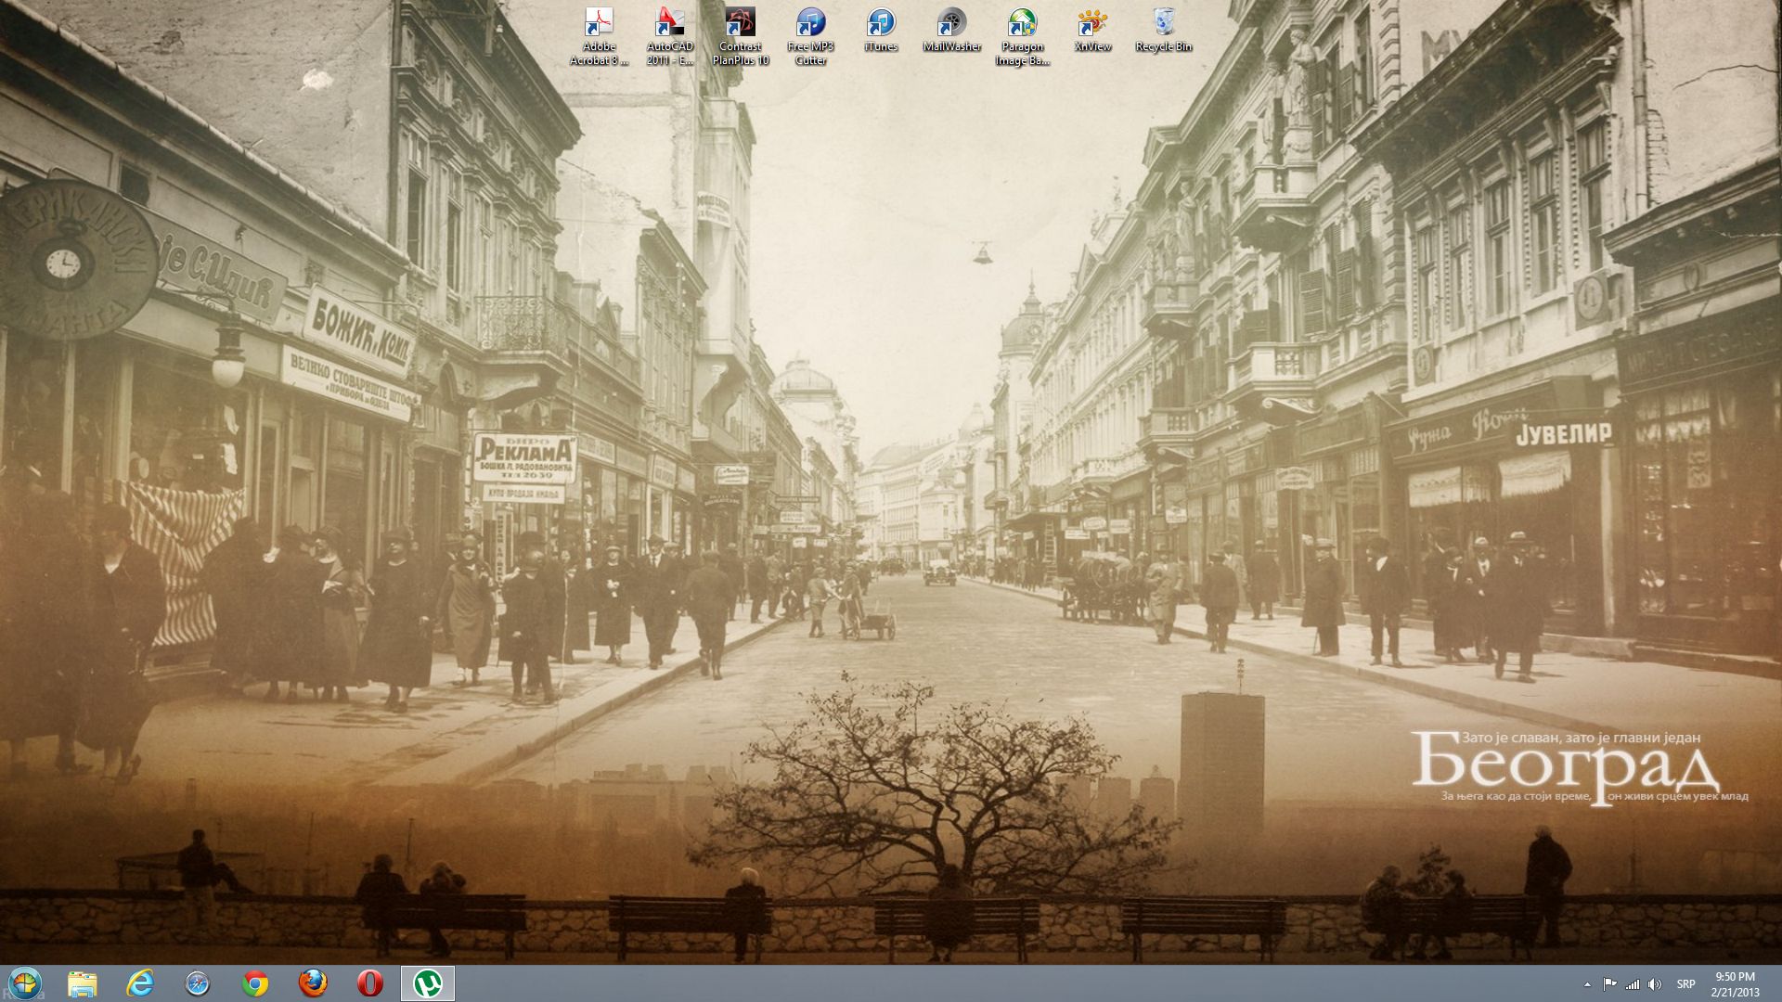Open the SRP input language selector

(1685, 984)
